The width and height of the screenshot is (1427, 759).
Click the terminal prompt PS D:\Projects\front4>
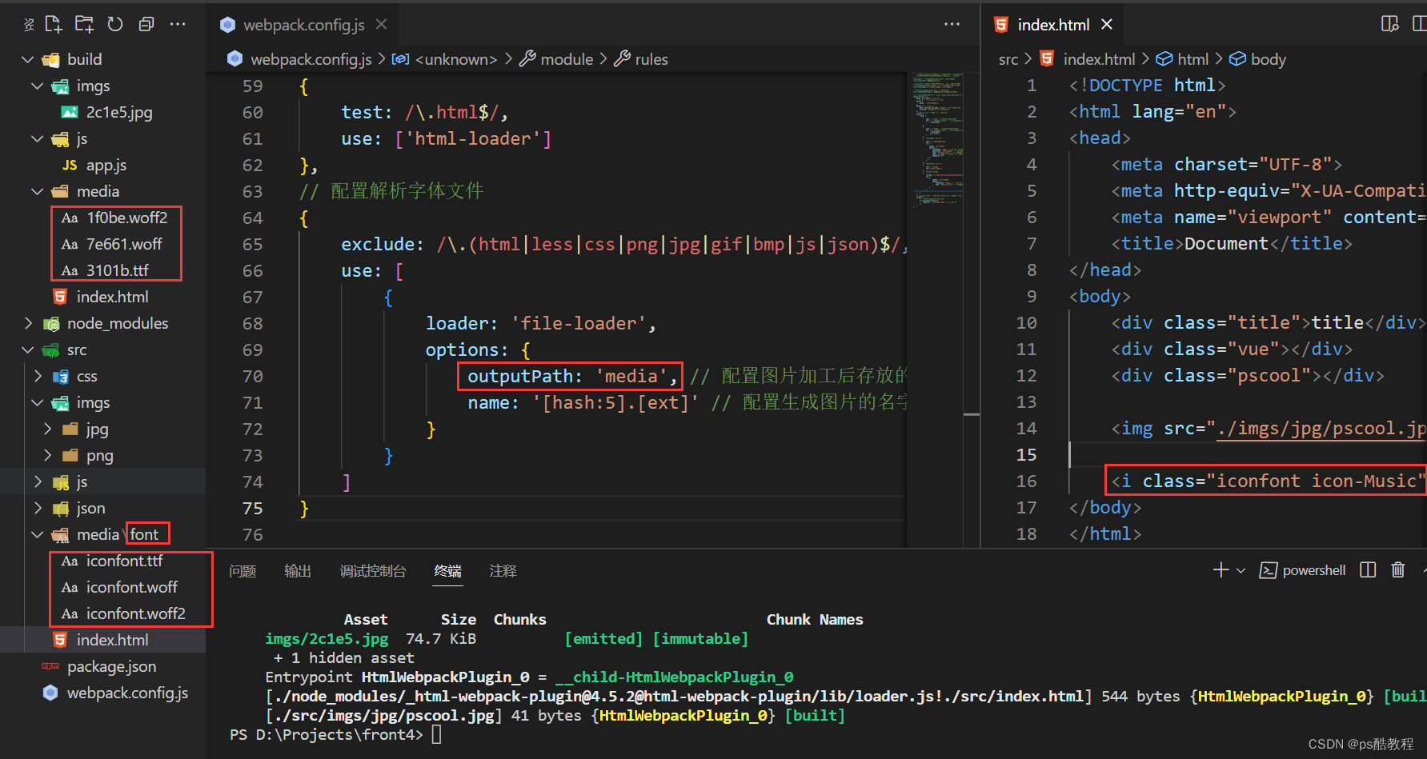coord(326,734)
